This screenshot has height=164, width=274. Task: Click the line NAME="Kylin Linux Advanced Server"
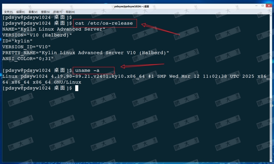pos(53,29)
